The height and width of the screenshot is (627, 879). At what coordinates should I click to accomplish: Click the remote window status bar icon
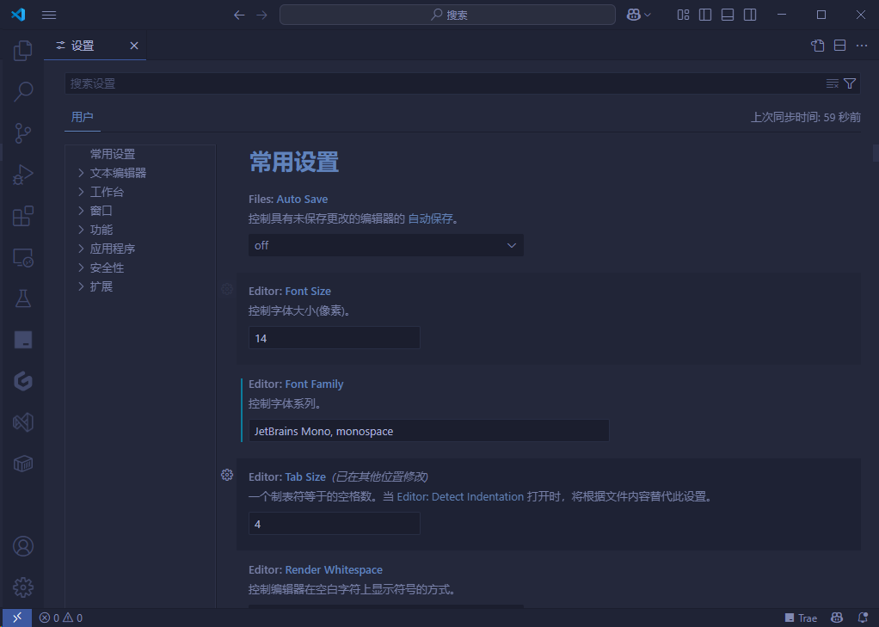click(17, 618)
